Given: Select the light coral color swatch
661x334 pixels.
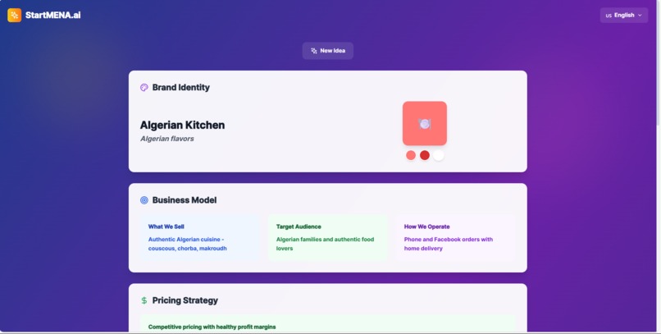Looking at the screenshot, I should click(x=411, y=155).
